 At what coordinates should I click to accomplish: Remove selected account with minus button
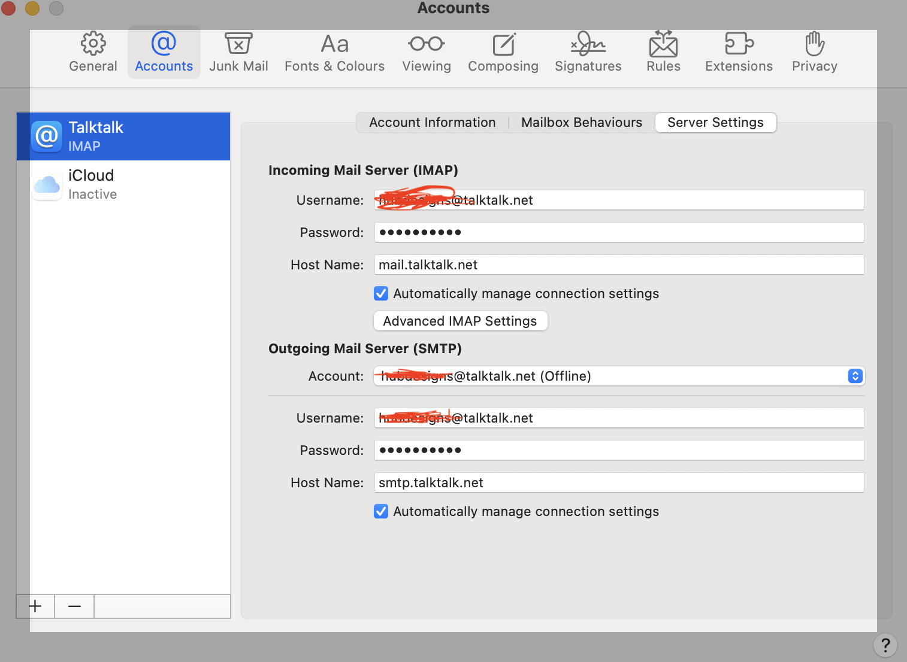pyautogui.click(x=74, y=606)
